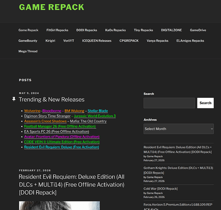Click the GAME REPACK site title
The image size is (221, 210).
(52, 7)
